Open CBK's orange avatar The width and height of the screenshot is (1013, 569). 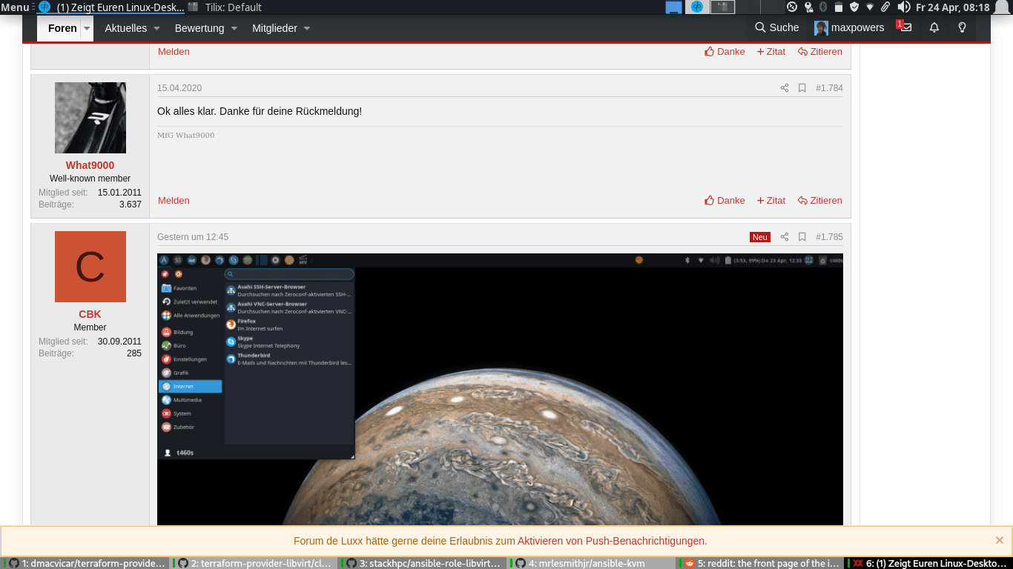90,267
